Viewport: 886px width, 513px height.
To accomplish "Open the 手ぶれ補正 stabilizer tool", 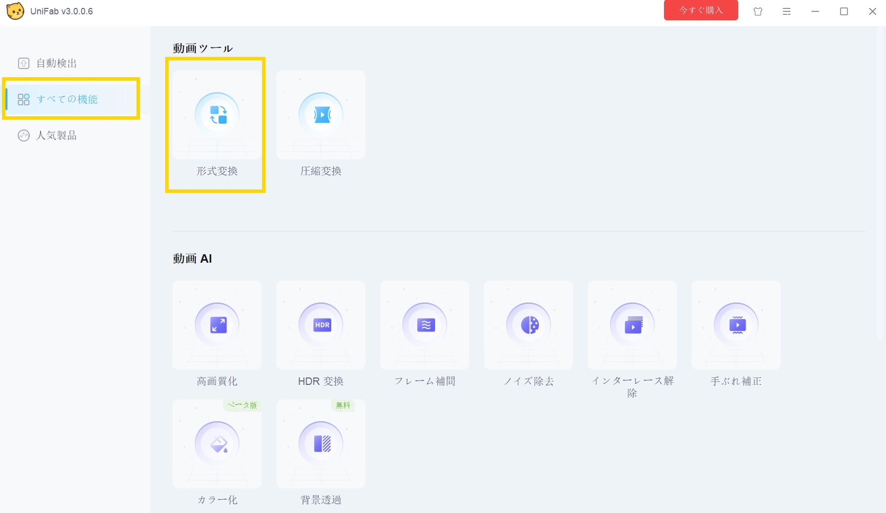I will (x=736, y=325).
